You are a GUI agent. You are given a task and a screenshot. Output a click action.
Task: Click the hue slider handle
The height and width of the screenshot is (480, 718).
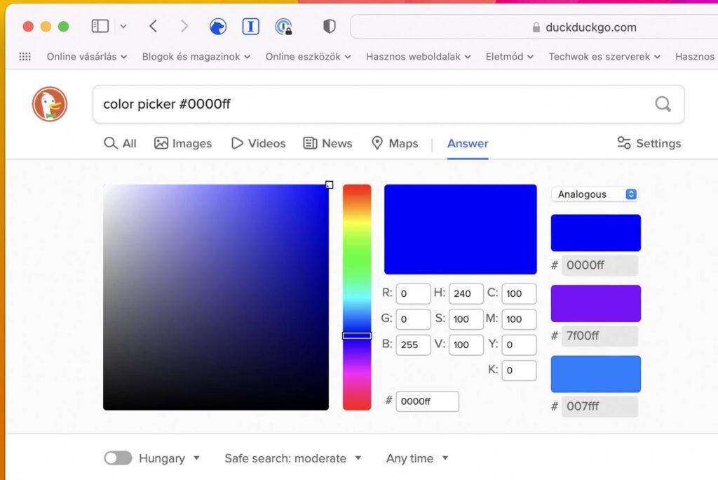[357, 335]
